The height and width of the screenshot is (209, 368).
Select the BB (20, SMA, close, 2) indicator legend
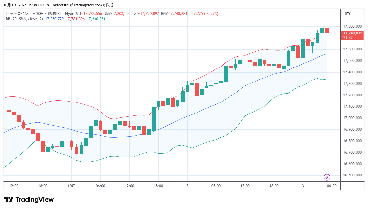click(24, 19)
